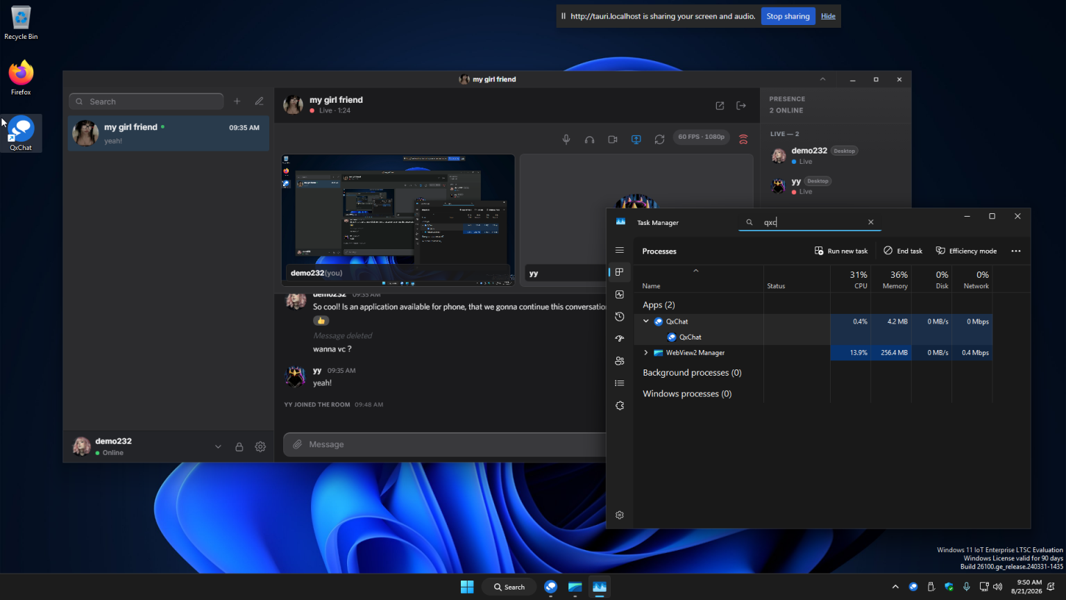Open Task Manager hamburger navigation menu

click(620, 250)
